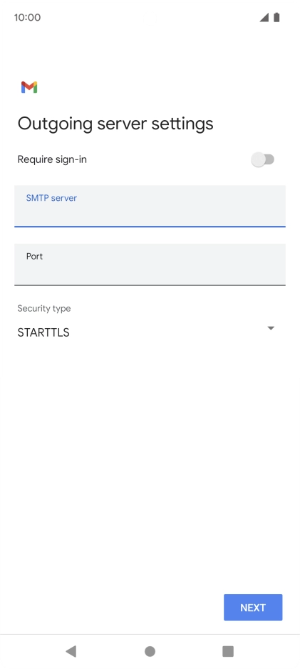Viewport: 300px width, 669px height.
Task: Toggle the Require sign-in switch
Action: [x=262, y=160]
